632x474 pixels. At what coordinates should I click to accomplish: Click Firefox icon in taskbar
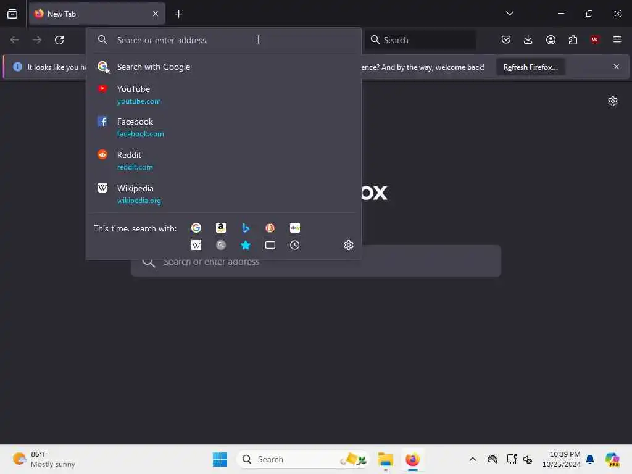point(412,459)
